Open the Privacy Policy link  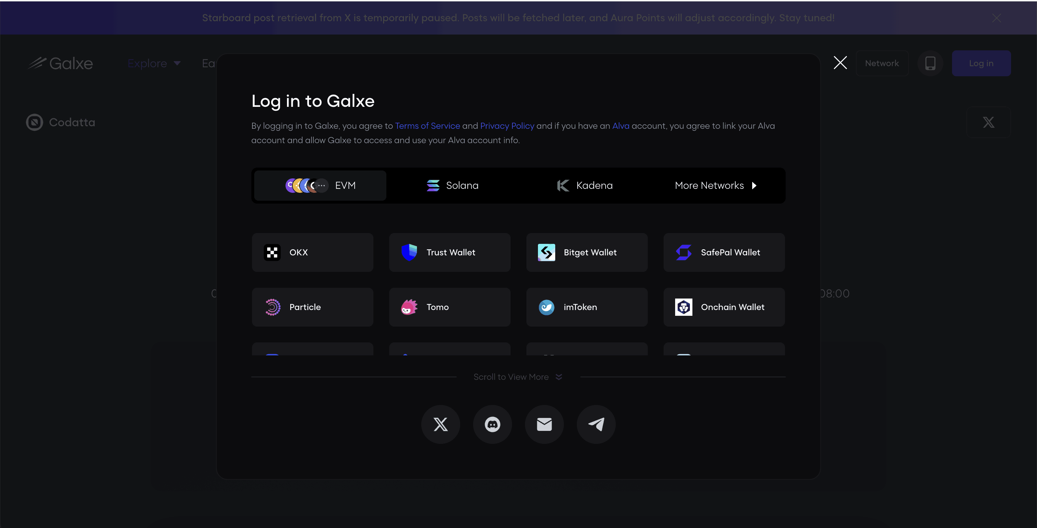[x=507, y=126]
